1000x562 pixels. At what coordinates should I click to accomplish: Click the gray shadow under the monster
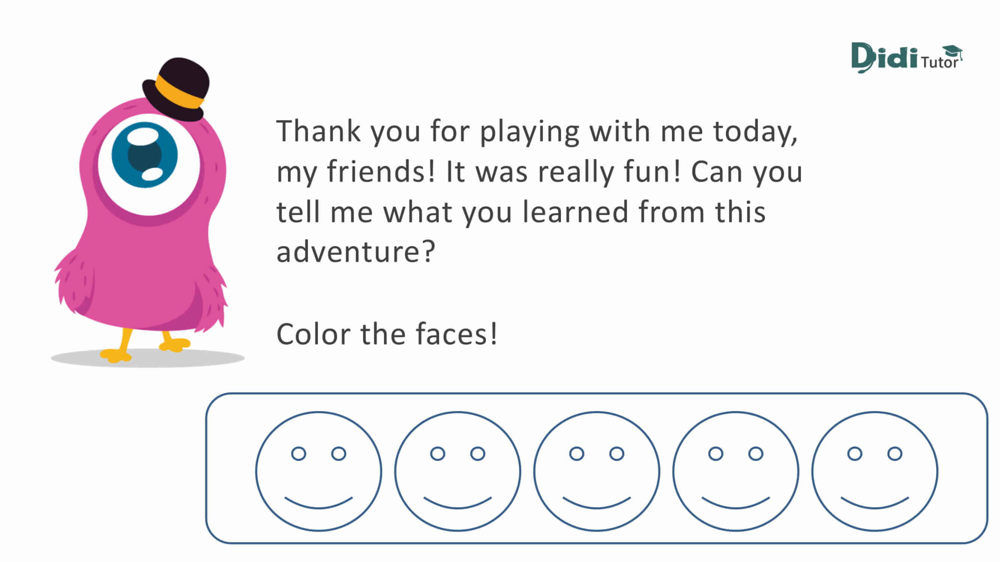point(148,358)
